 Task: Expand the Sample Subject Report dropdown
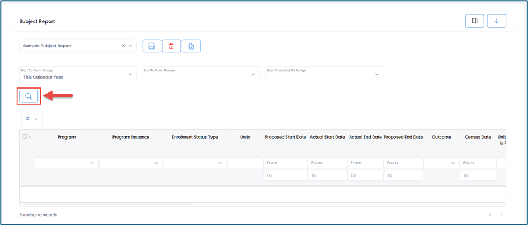(131, 46)
